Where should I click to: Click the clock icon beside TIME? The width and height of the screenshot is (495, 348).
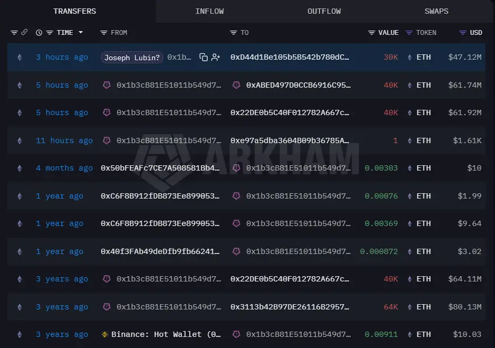[x=39, y=33]
